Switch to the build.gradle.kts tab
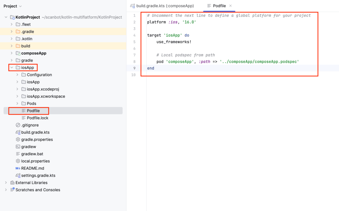 tap(162, 6)
